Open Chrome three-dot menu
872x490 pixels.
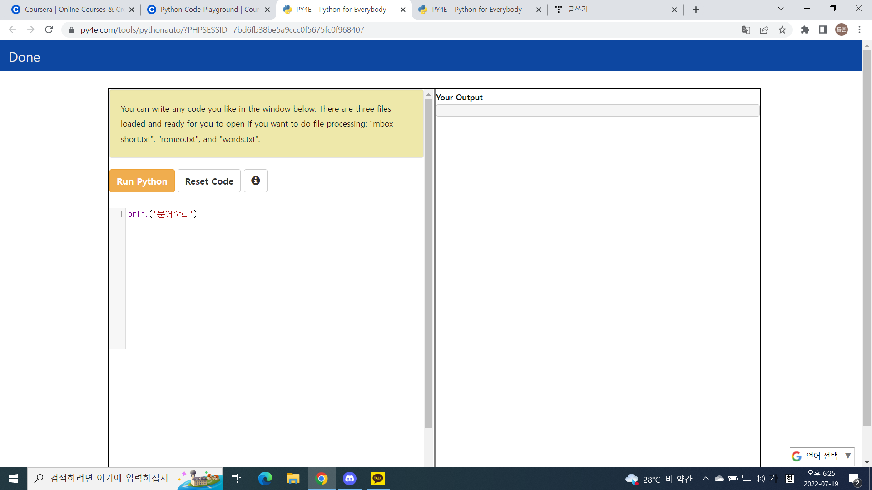(859, 30)
